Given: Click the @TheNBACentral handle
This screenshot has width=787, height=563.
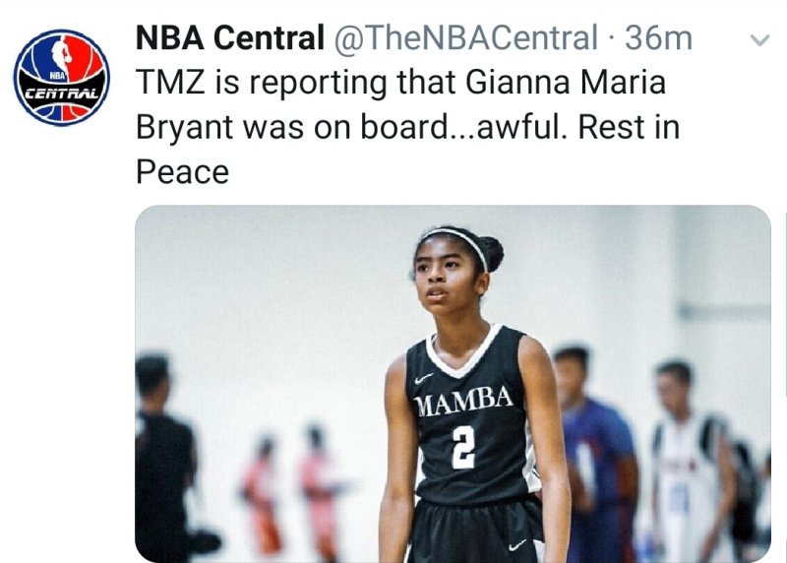Looking at the screenshot, I should click(x=466, y=38).
